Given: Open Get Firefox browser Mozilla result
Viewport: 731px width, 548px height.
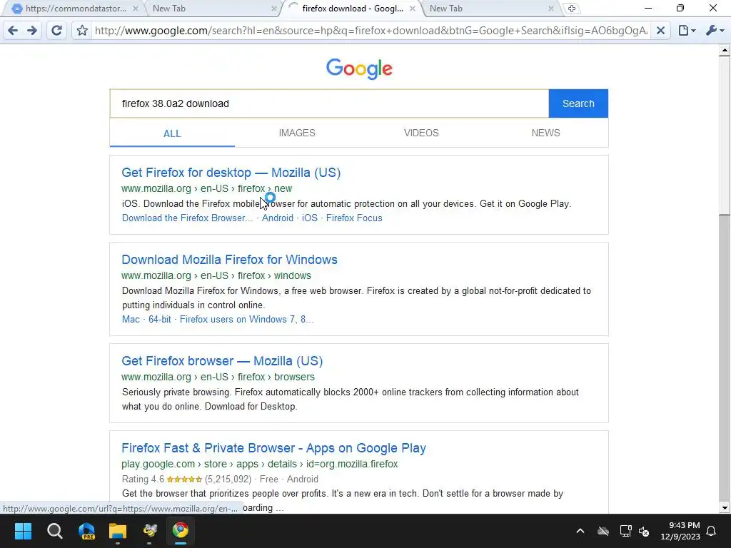Looking at the screenshot, I should [x=222, y=360].
